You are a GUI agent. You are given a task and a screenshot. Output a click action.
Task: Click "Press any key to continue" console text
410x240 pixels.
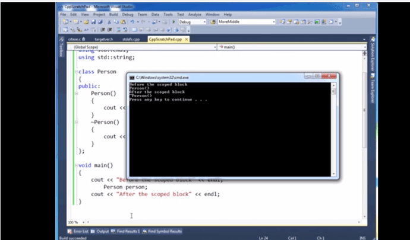tap(168, 100)
